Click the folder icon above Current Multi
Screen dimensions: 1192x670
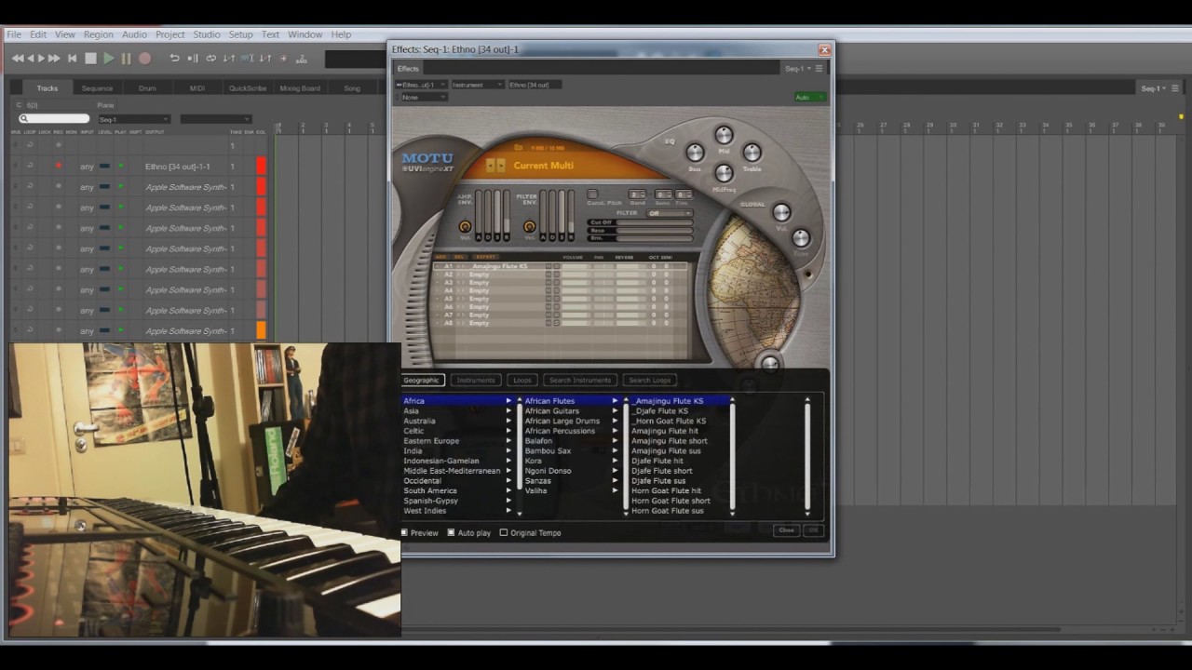click(x=519, y=147)
